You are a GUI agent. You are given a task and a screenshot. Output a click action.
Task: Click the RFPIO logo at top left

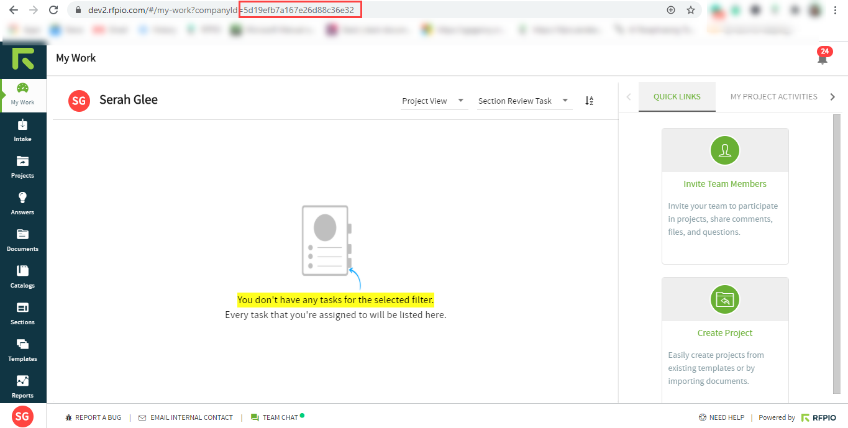pos(23,58)
